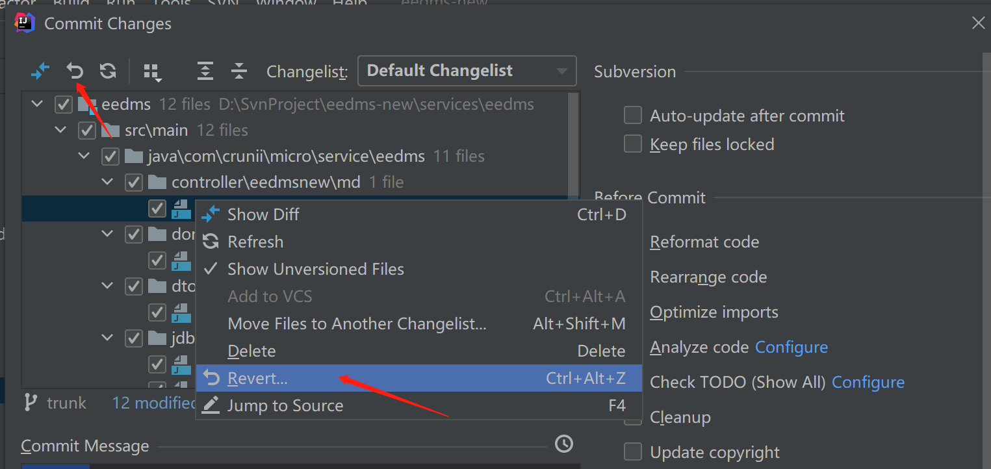This screenshot has height=469, width=991.
Task: Click the java\com\crunii folder icon
Action: coord(133,157)
